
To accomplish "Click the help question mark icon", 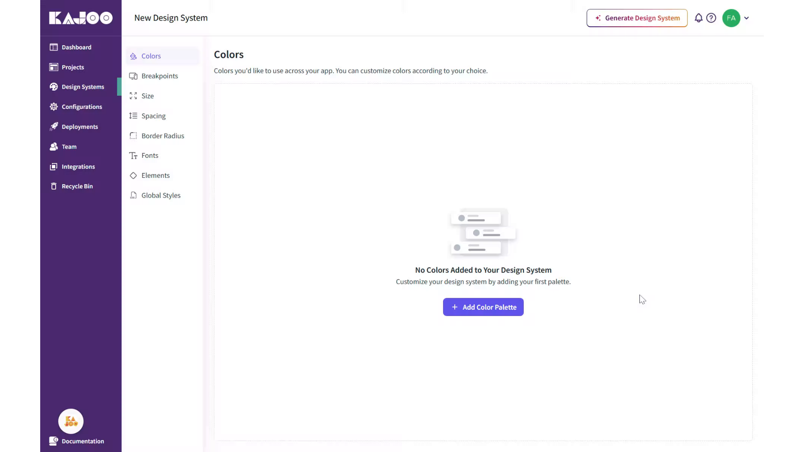I will click(x=711, y=18).
